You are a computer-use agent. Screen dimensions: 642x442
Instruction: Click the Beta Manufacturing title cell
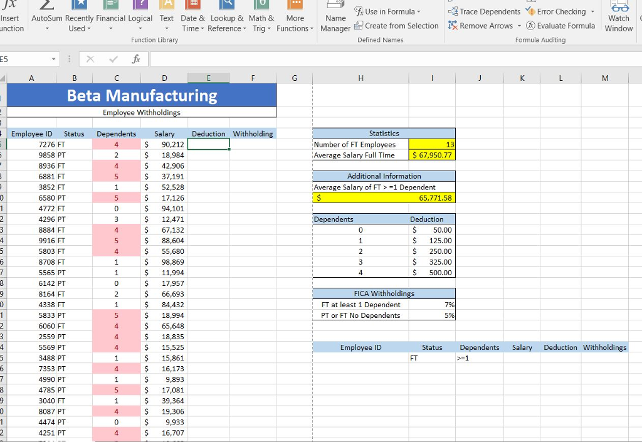pos(142,95)
